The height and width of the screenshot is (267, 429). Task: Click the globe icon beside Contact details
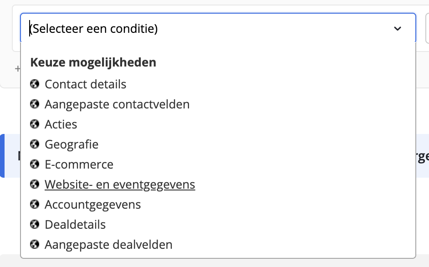pyautogui.click(x=35, y=84)
